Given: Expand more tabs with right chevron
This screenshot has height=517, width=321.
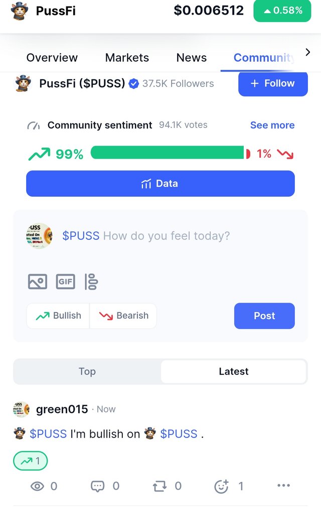Looking at the screenshot, I should [308, 52].
